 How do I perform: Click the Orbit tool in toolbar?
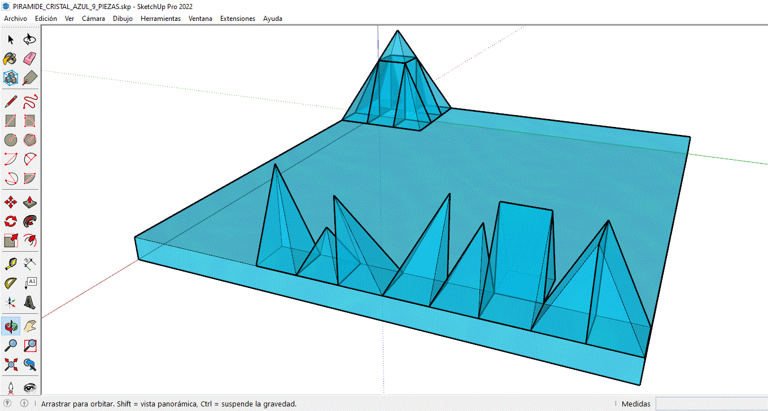coord(11,326)
